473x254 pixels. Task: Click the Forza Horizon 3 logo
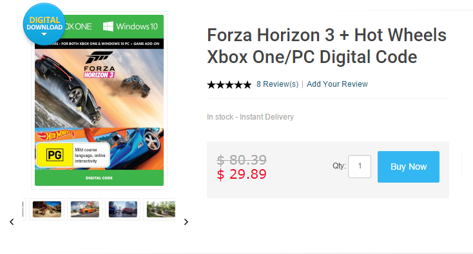[99, 65]
